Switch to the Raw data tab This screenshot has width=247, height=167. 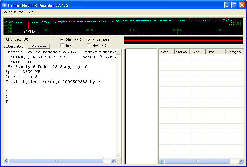point(14,46)
